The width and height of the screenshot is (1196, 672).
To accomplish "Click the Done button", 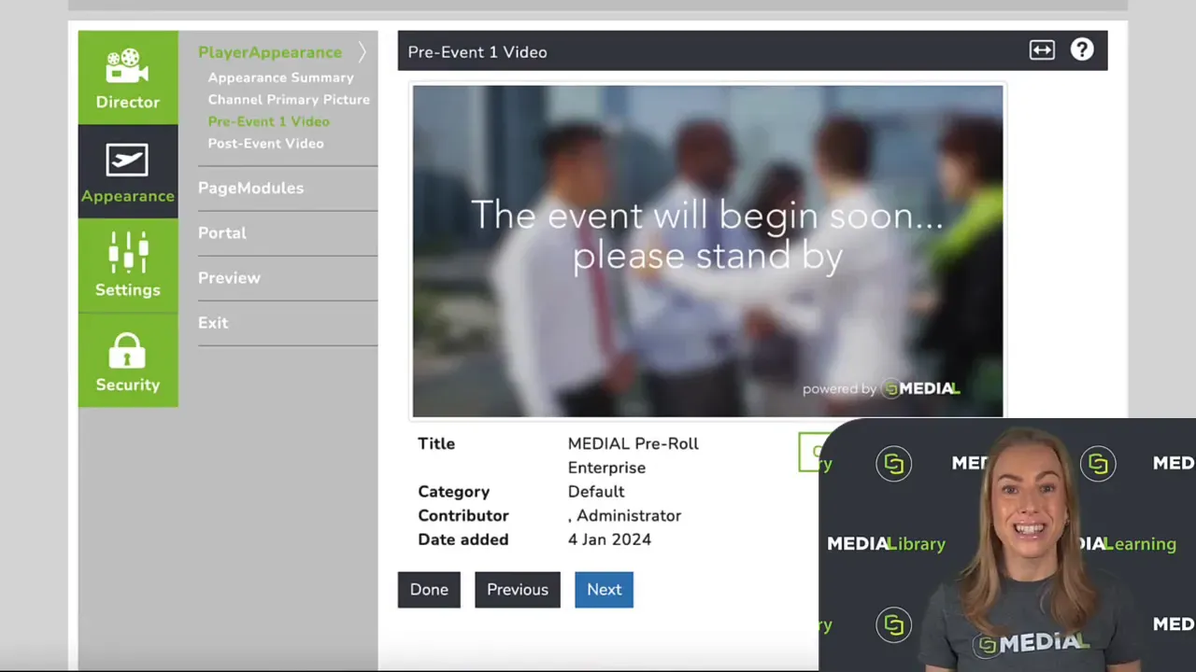I will pos(429,590).
